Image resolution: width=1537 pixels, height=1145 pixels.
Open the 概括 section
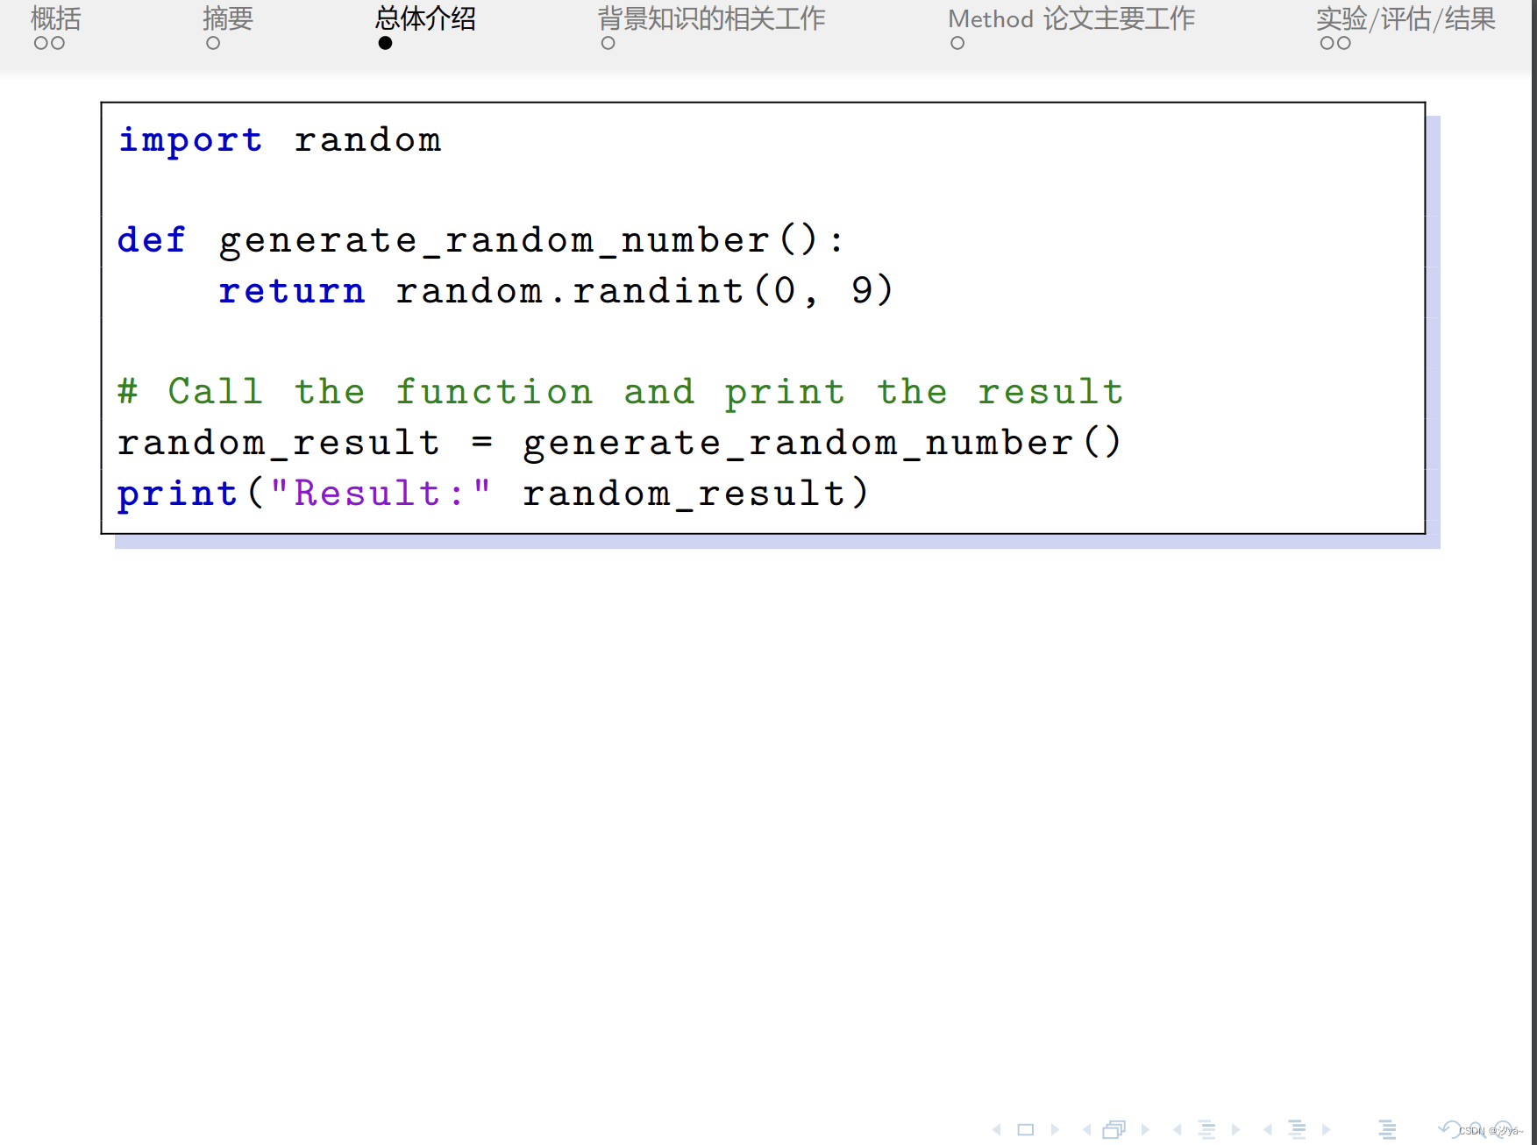point(55,18)
